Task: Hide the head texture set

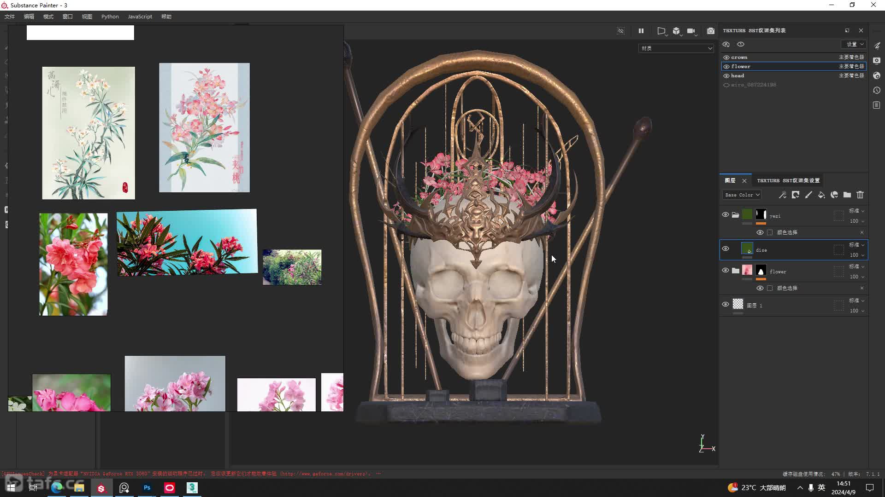Action: pos(726,76)
